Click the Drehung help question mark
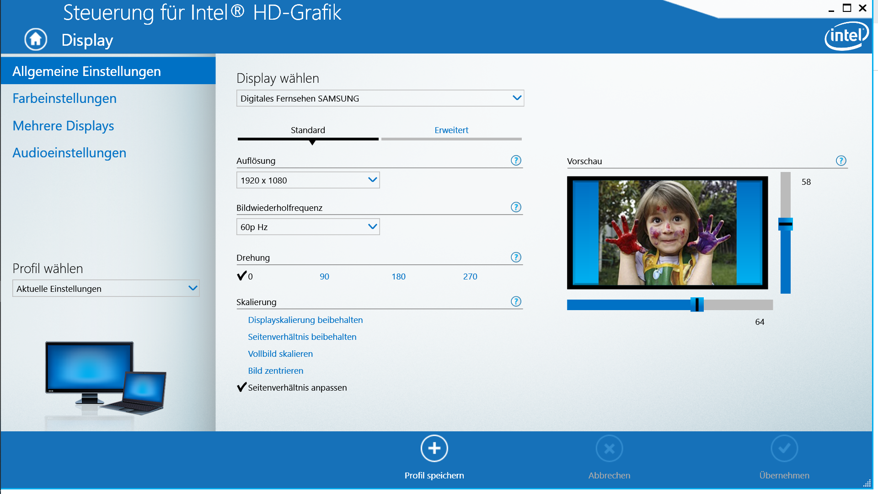The width and height of the screenshot is (878, 494). point(516,257)
